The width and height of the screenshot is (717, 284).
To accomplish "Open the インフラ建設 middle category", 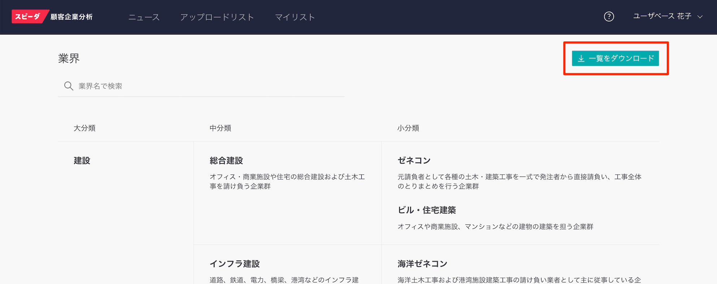I will tap(235, 264).
